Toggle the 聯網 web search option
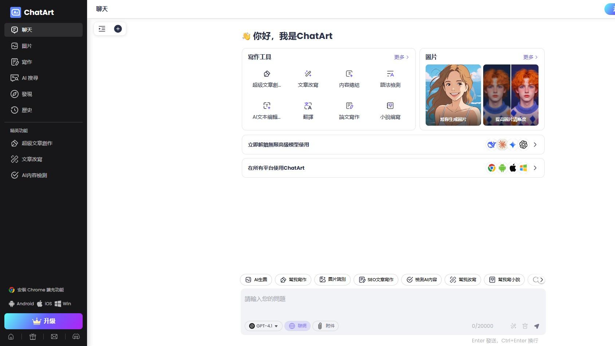The image size is (615, 346). click(297, 326)
